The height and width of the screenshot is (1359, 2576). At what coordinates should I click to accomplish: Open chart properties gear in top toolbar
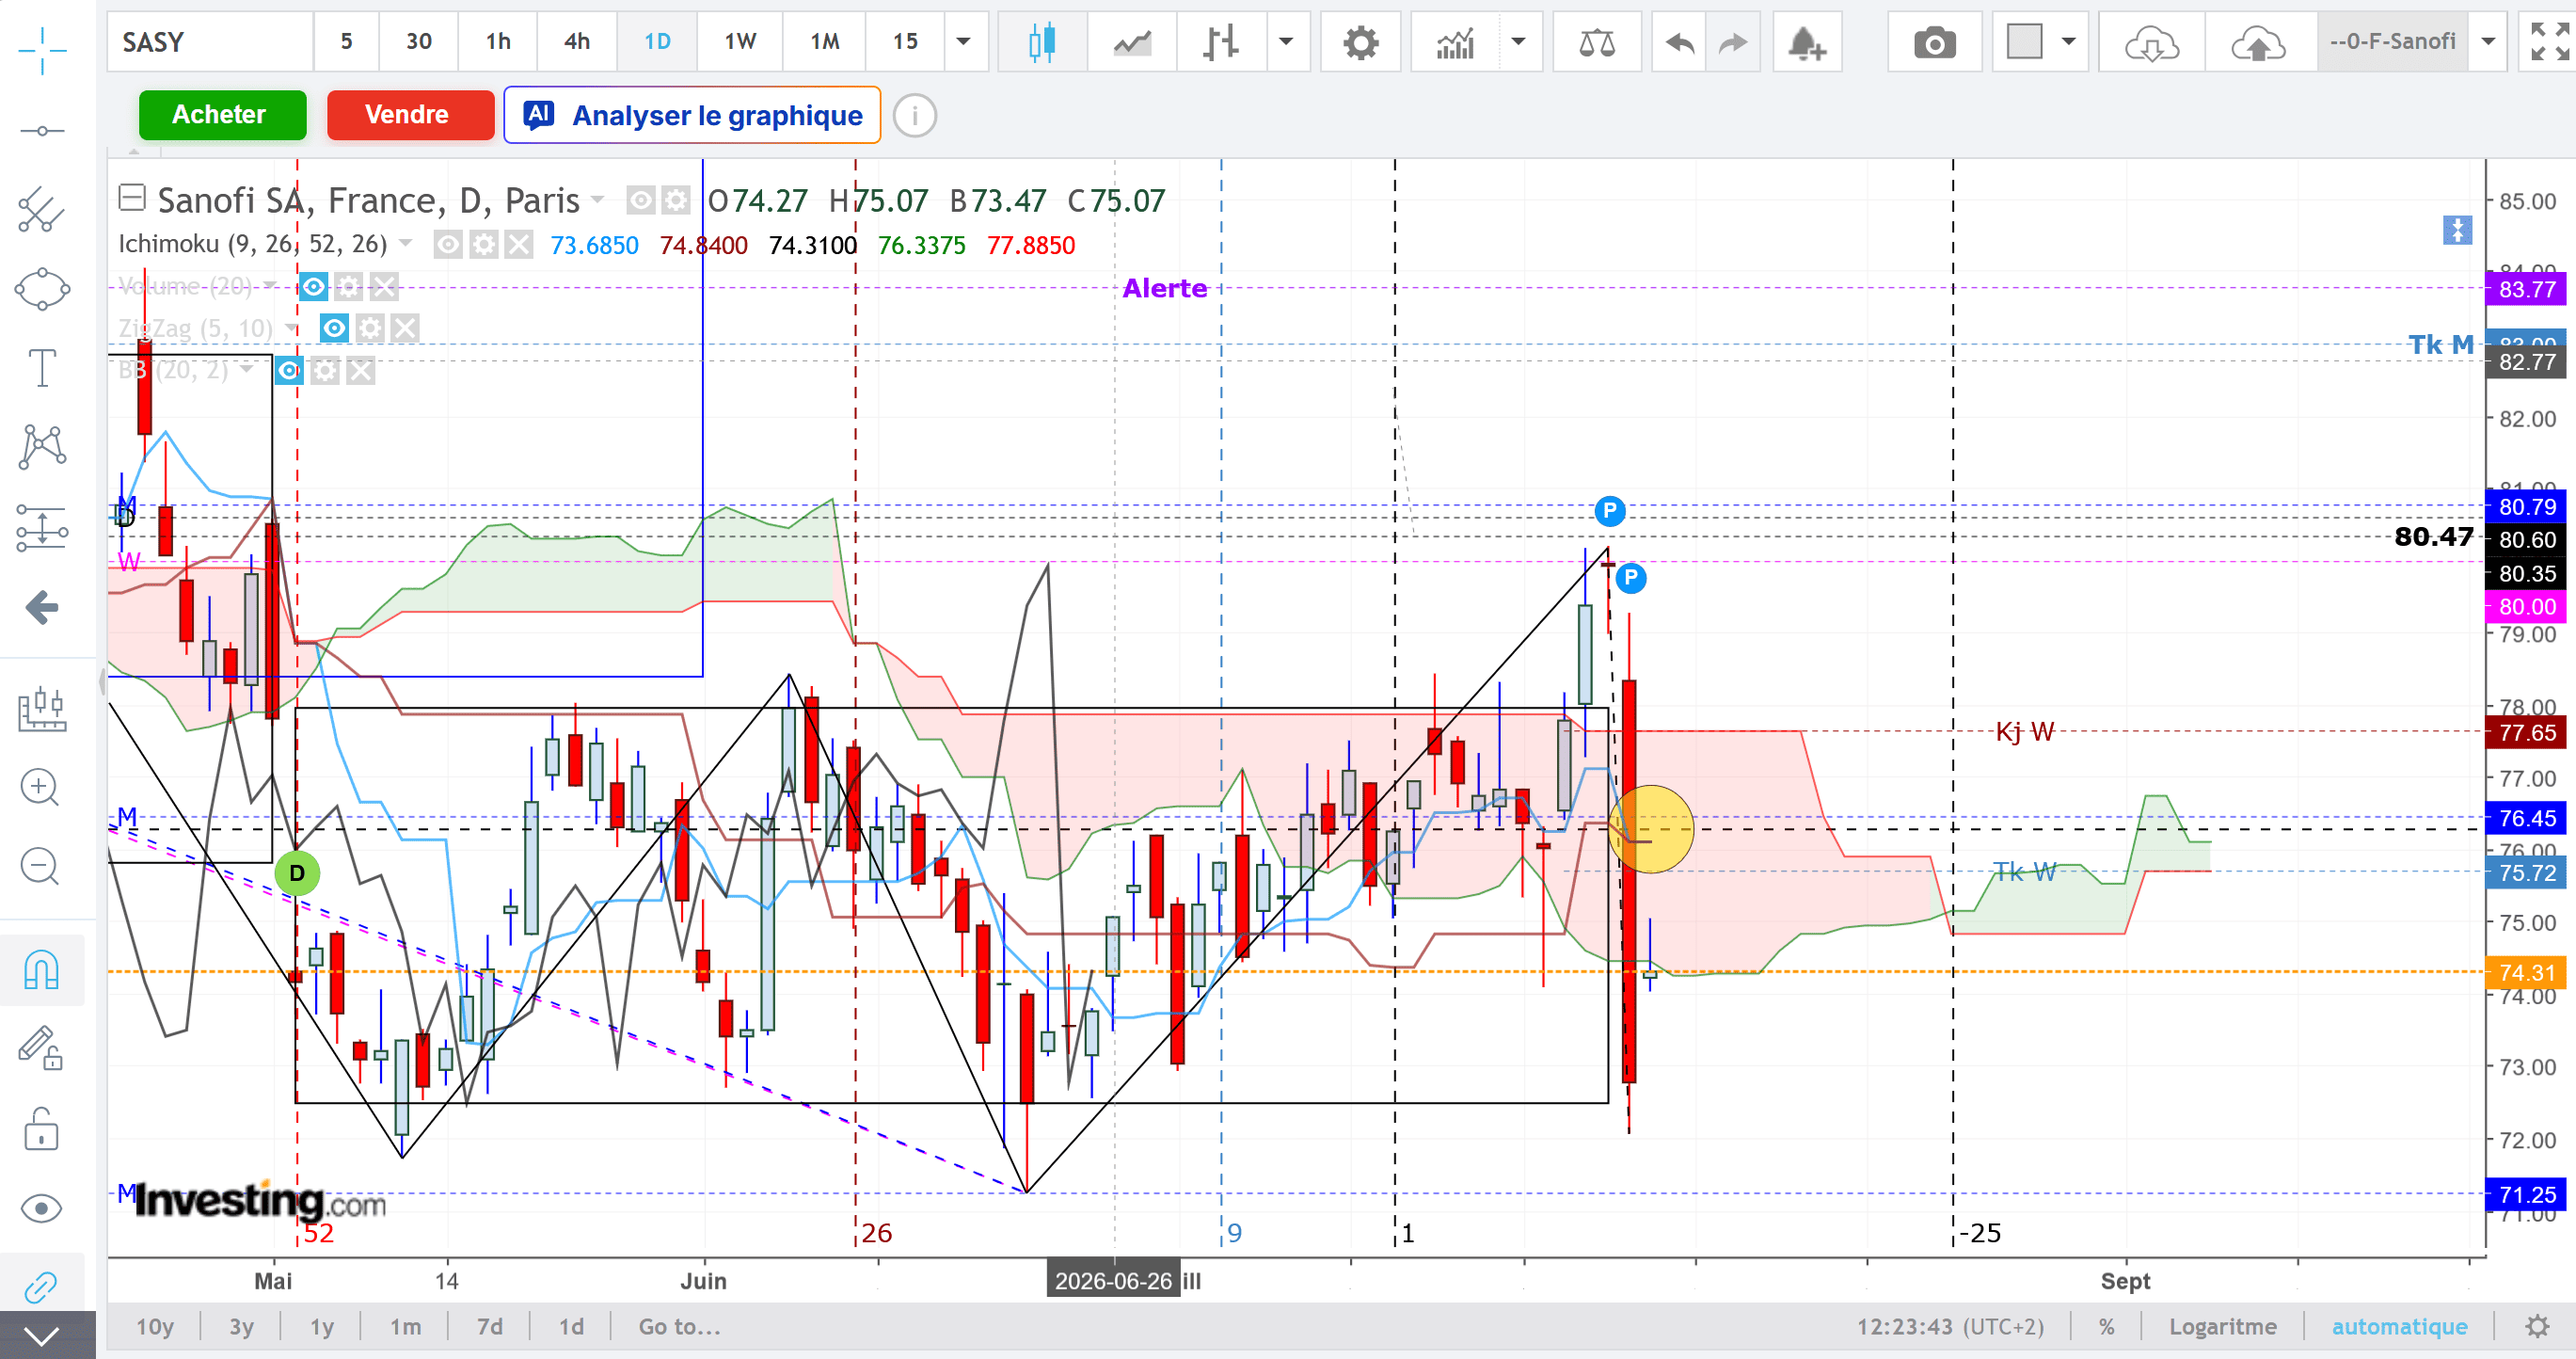pyautogui.click(x=1361, y=42)
